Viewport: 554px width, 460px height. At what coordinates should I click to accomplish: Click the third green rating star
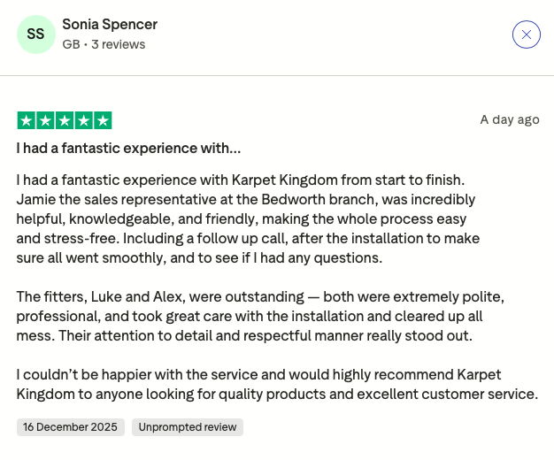pos(65,120)
